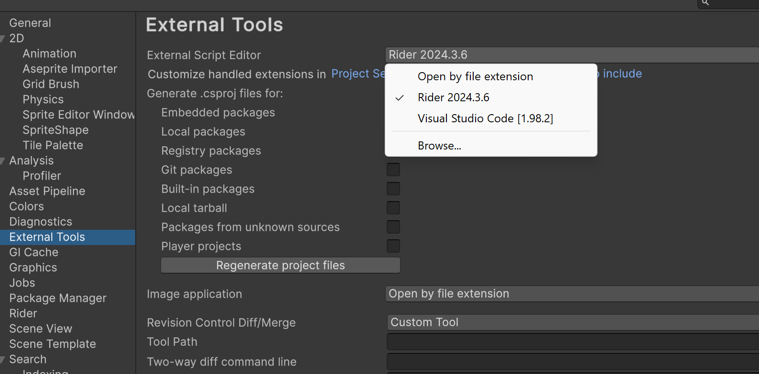Select Sprite Editor Window
The height and width of the screenshot is (374, 759).
point(79,115)
